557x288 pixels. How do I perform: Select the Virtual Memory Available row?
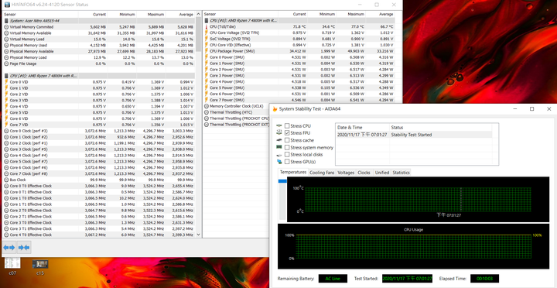point(99,33)
